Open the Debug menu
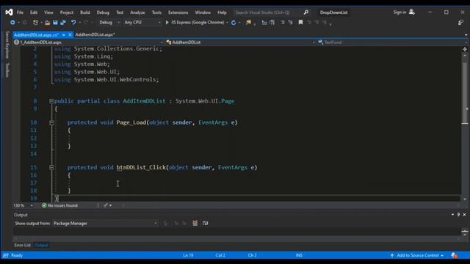This screenshot has height=264, width=470. pyautogui.click(x=103, y=12)
